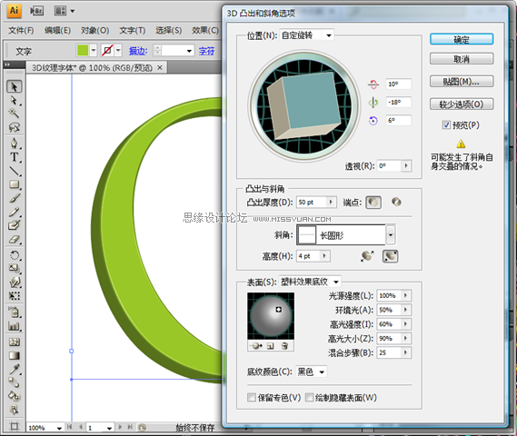
Task: Turn the cap off for hollow appearance
Action: [x=396, y=202]
